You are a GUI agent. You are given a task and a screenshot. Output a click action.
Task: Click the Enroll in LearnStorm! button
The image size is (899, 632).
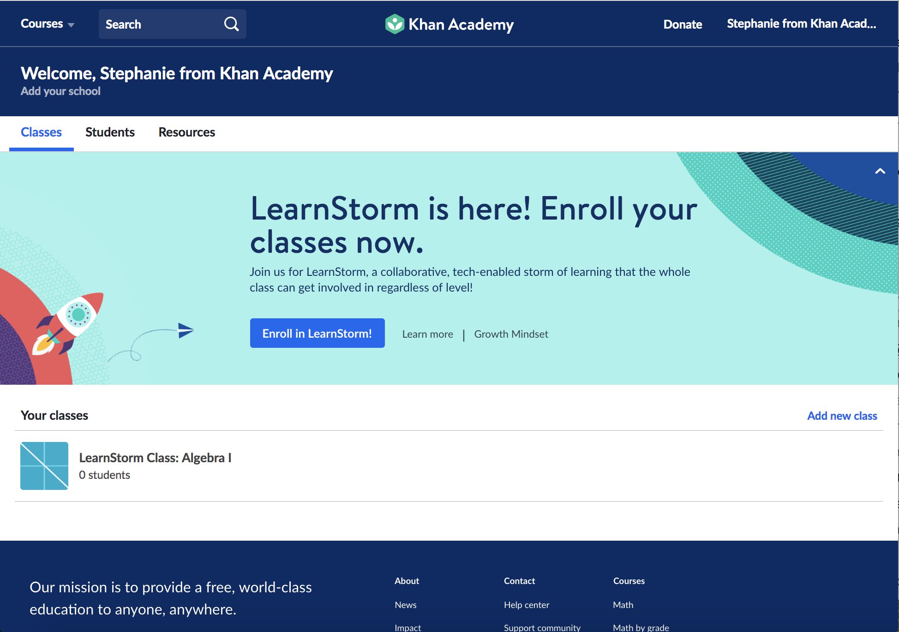(317, 333)
